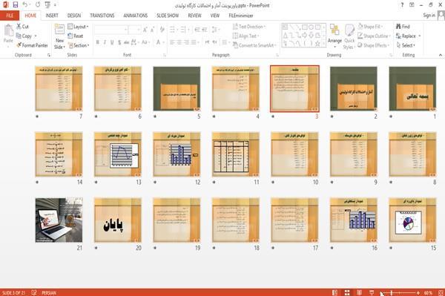445x296 pixels.
Task: Click the Undo arrow icon
Action: click(x=25, y=5)
